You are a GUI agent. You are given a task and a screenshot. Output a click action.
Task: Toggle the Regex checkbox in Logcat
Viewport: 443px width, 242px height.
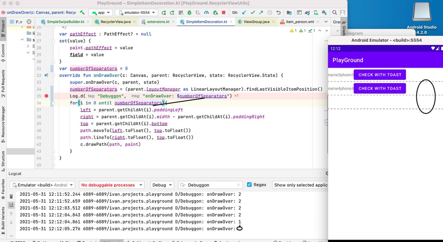tap(249, 185)
